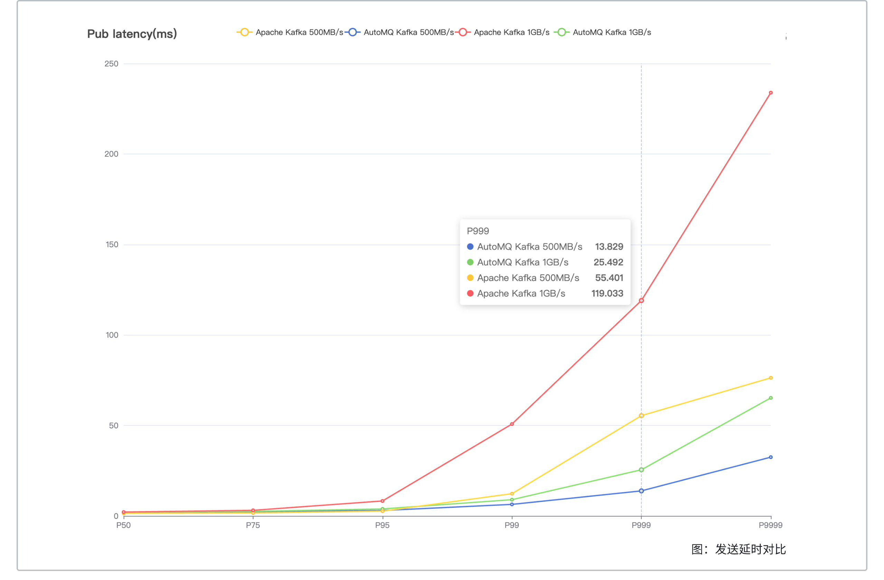The image size is (884, 580).
Task: Click red data point at P999
Action: click(641, 300)
